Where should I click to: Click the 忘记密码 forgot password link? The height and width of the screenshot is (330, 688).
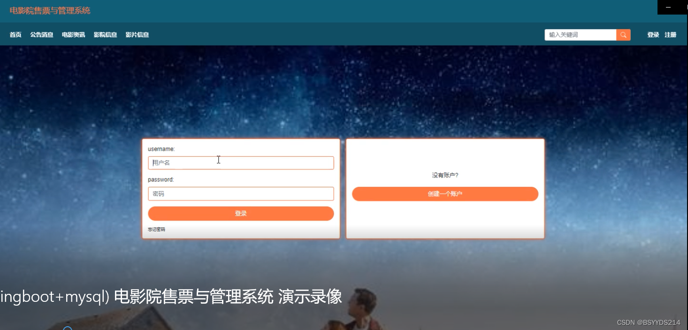click(x=156, y=230)
